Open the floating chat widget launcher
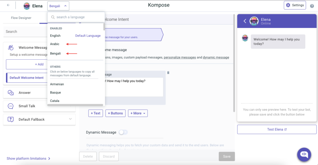This screenshot has height=165, width=318. pyautogui.click(x=304, y=155)
